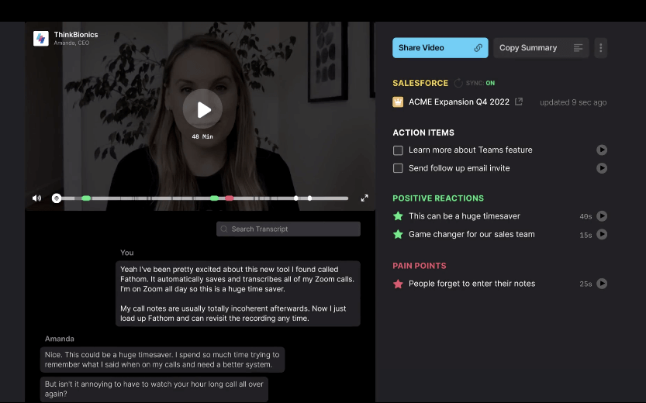
Task: Jump to the red timeline highlight
Action: pyautogui.click(x=230, y=198)
